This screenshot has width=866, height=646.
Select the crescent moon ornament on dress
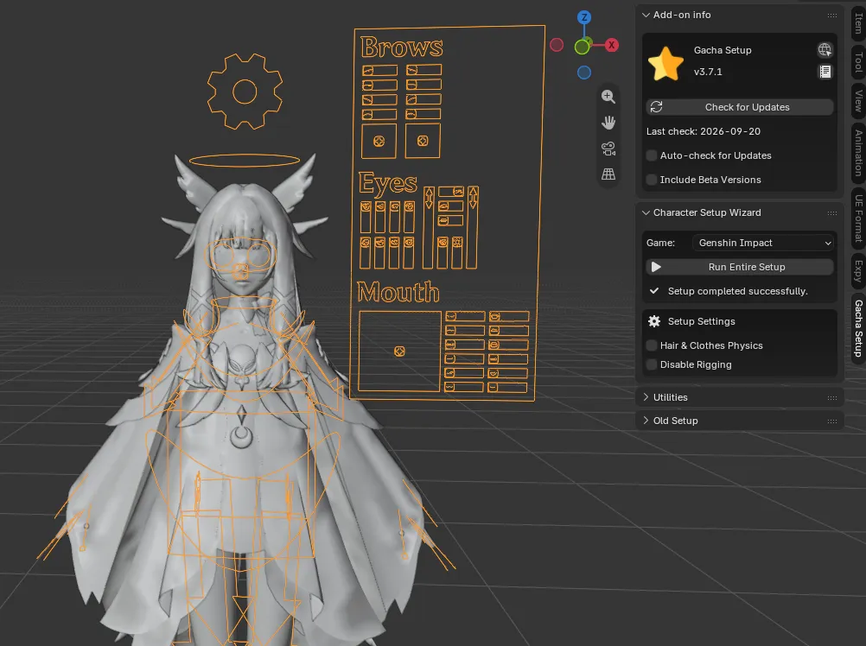(241, 436)
